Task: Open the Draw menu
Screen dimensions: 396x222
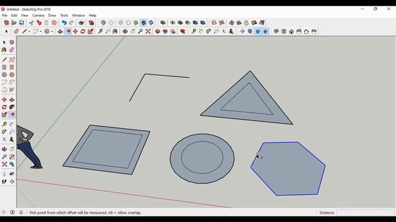Action: point(52,15)
